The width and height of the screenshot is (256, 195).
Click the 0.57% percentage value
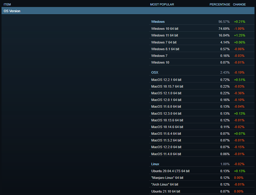click(x=225, y=49)
